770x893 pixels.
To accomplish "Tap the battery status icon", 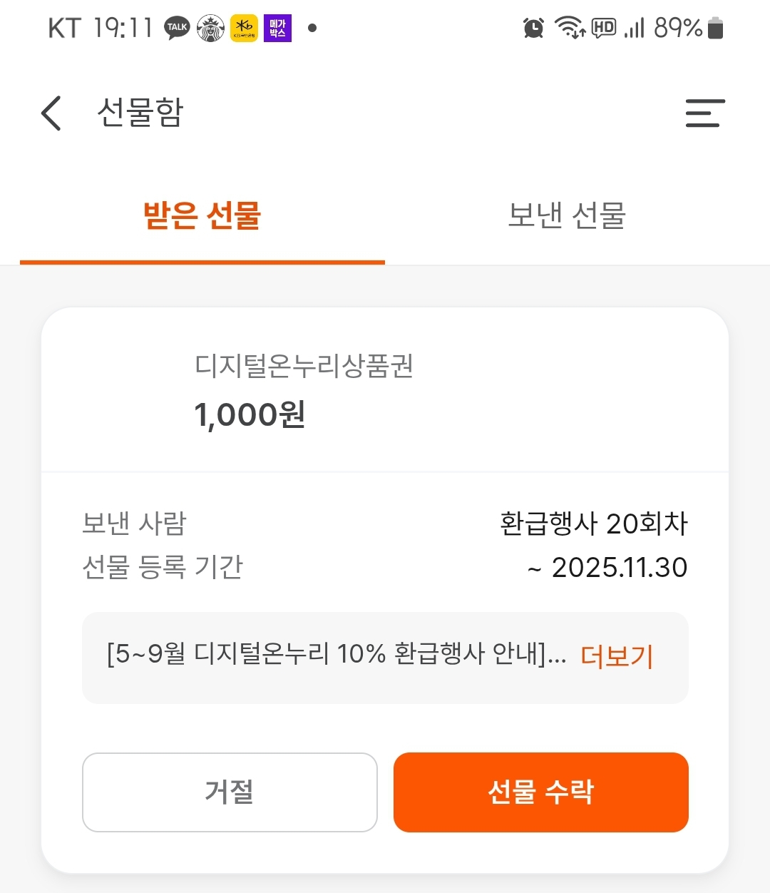I will (716, 29).
